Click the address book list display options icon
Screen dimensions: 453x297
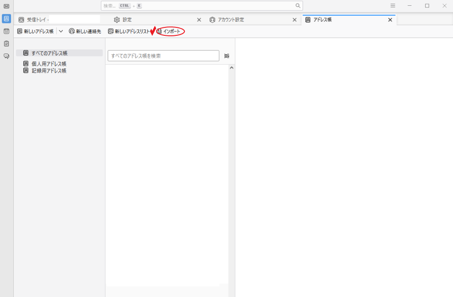(226, 56)
